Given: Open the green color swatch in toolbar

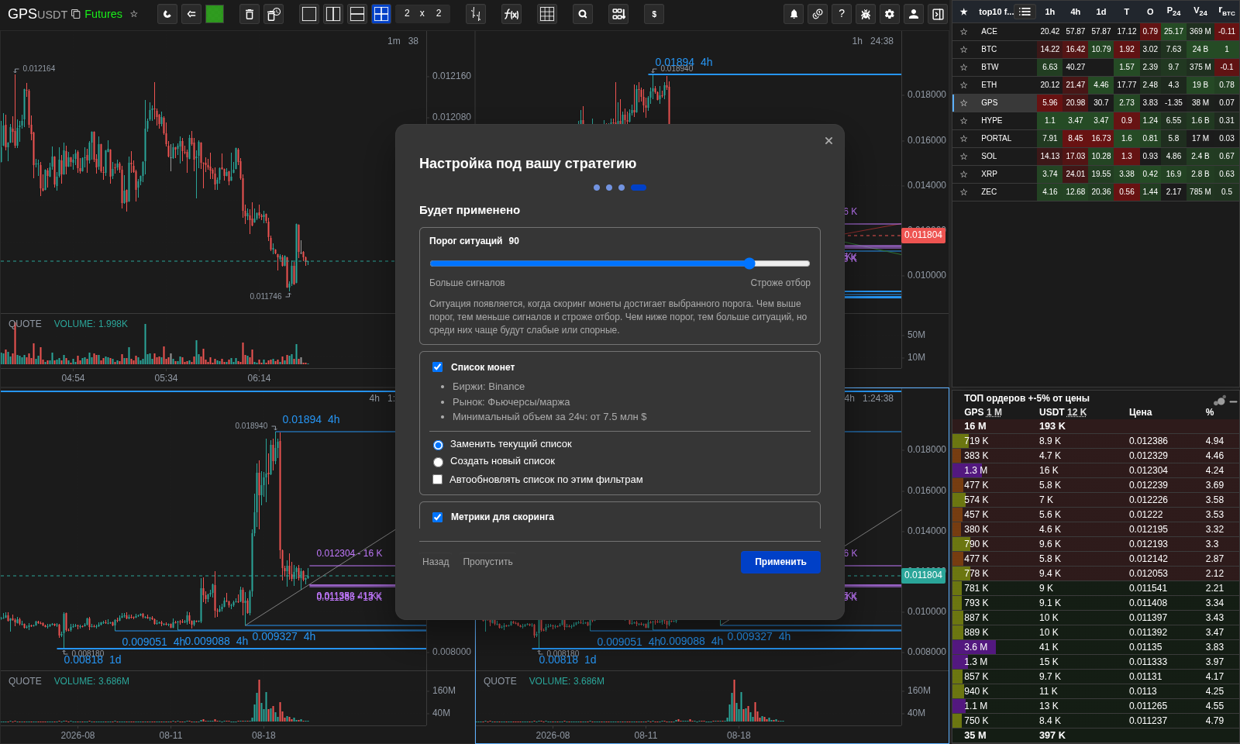Looking at the screenshot, I should click(215, 14).
